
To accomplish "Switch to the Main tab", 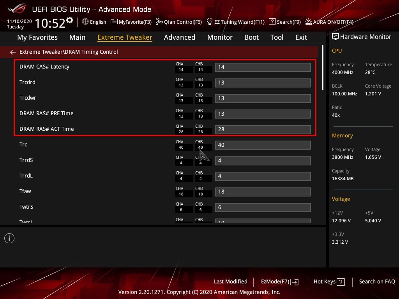I will point(78,37).
